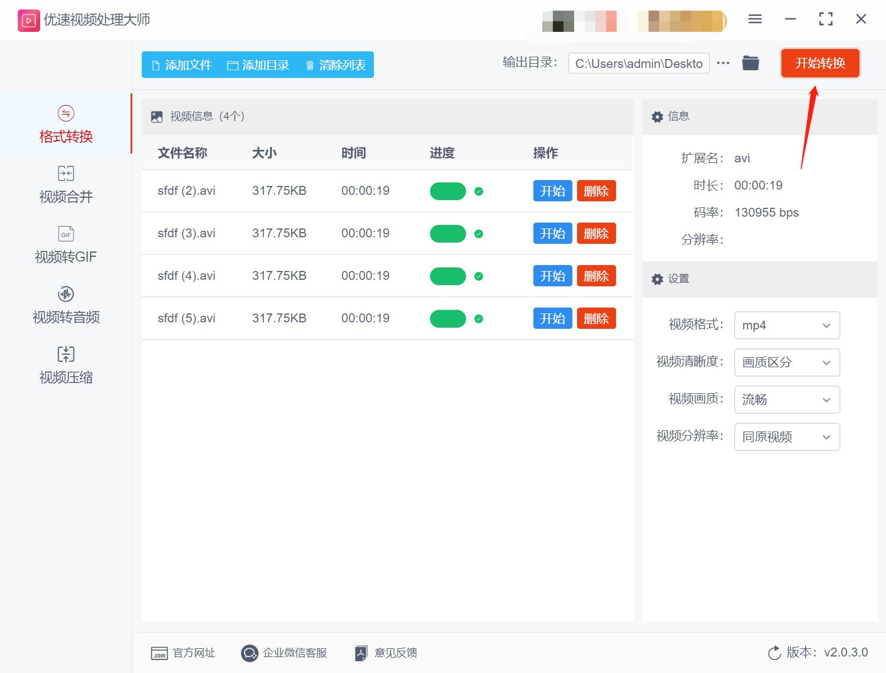Click the version refresh icon near v2.0.3.0
The width and height of the screenshot is (886, 673).
[774, 653]
